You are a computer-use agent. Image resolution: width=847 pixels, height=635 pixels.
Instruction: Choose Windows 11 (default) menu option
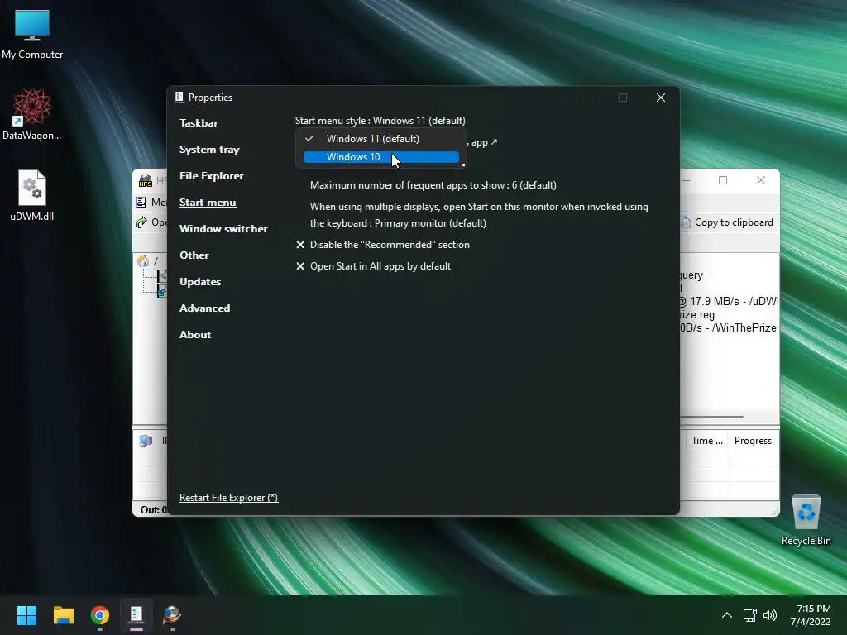click(x=380, y=139)
